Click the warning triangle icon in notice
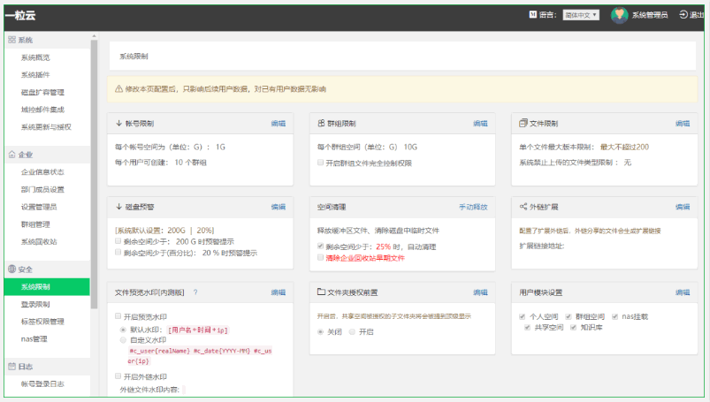Image resolution: width=710 pixels, height=402 pixels. click(118, 88)
